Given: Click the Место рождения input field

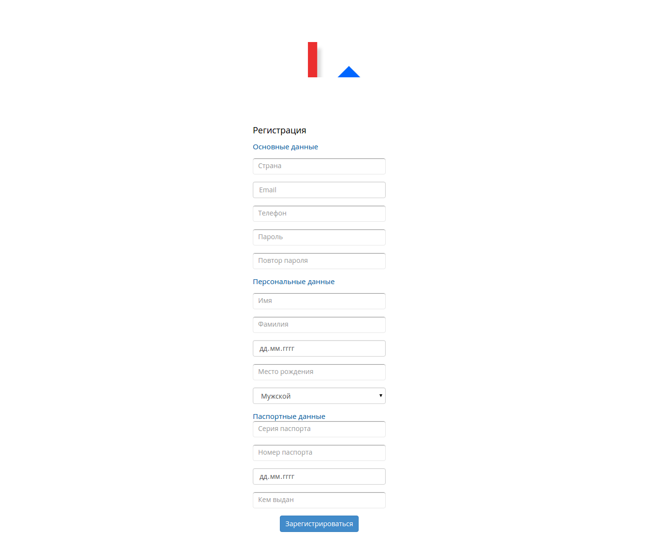Looking at the screenshot, I should [x=319, y=372].
